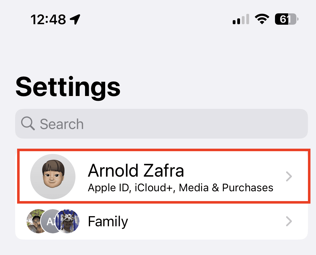Tap Apple ID, iCloud+, Media & Purchases subtitle
Image resolution: width=316 pixels, height=255 pixels.
click(180, 188)
